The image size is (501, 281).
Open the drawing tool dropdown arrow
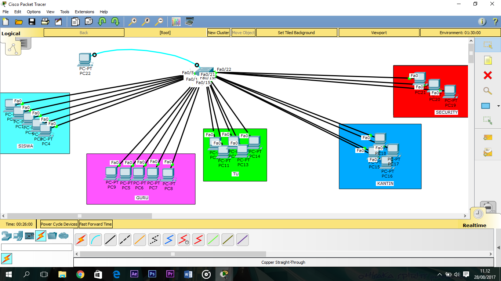click(498, 106)
